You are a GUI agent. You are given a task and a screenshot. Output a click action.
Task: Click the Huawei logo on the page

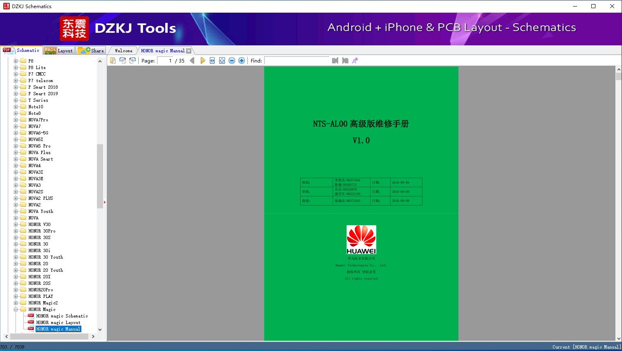click(x=361, y=240)
